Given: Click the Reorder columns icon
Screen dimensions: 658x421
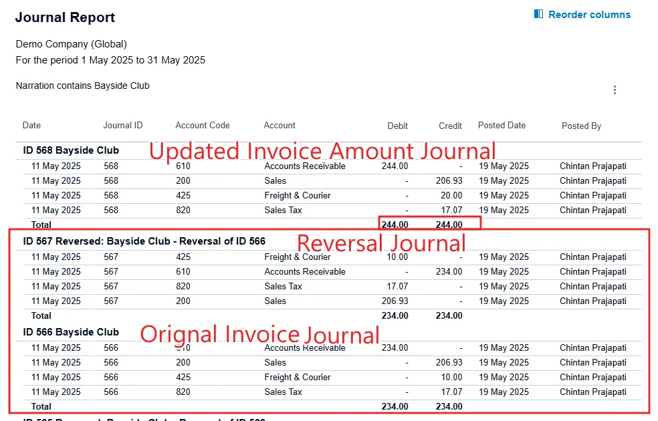Looking at the screenshot, I should (538, 14).
